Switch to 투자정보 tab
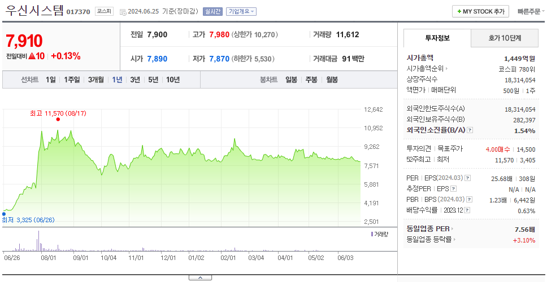547x282 pixels. [437, 38]
